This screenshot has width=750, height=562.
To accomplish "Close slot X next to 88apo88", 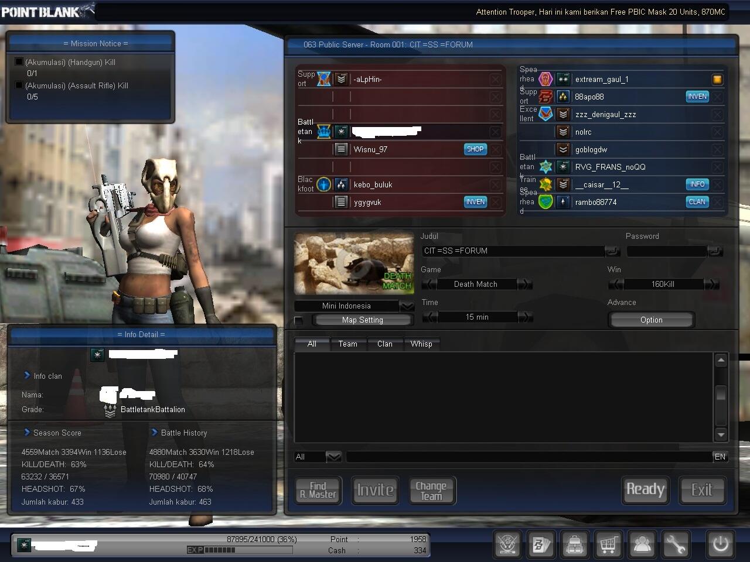I will pos(717,97).
